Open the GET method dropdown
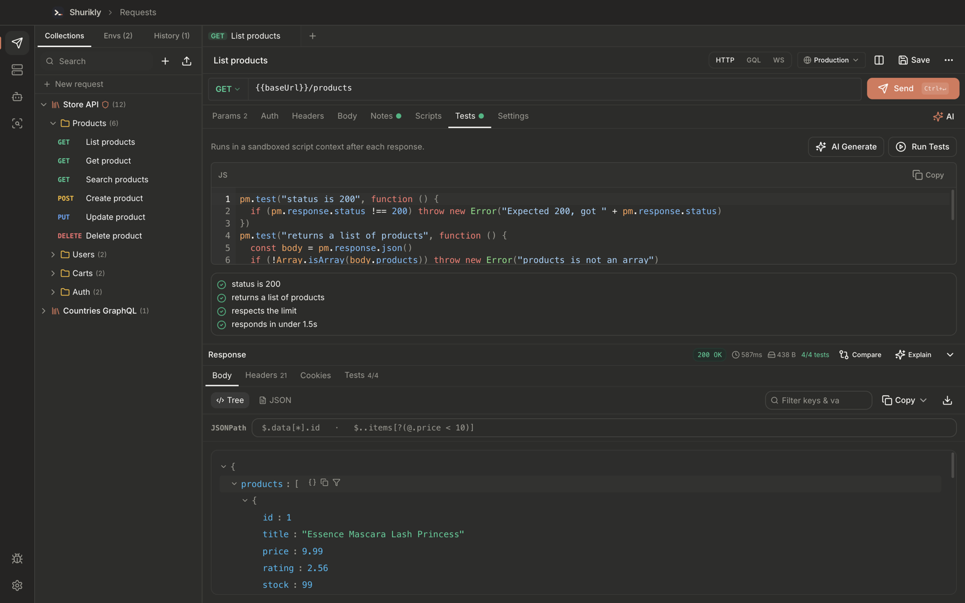Viewport: 965px width, 603px height. click(228, 89)
